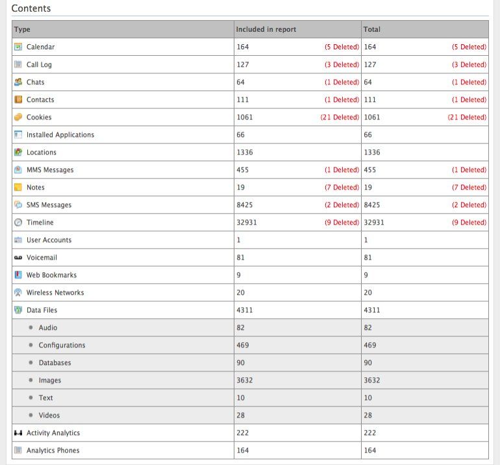Click the Locations map icon

[x=18, y=152]
